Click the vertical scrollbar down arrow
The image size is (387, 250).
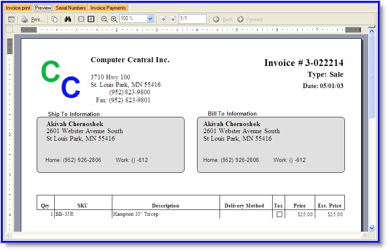[x=372, y=228]
